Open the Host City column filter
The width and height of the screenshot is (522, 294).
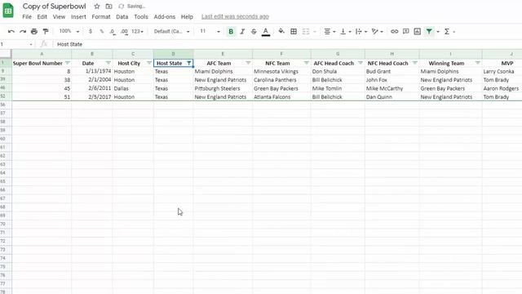(x=148, y=63)
